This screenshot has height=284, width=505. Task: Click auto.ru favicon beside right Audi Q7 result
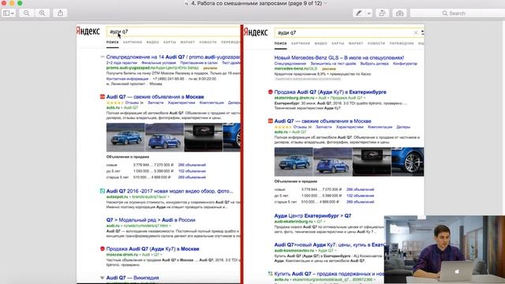[x=271, y=121]
